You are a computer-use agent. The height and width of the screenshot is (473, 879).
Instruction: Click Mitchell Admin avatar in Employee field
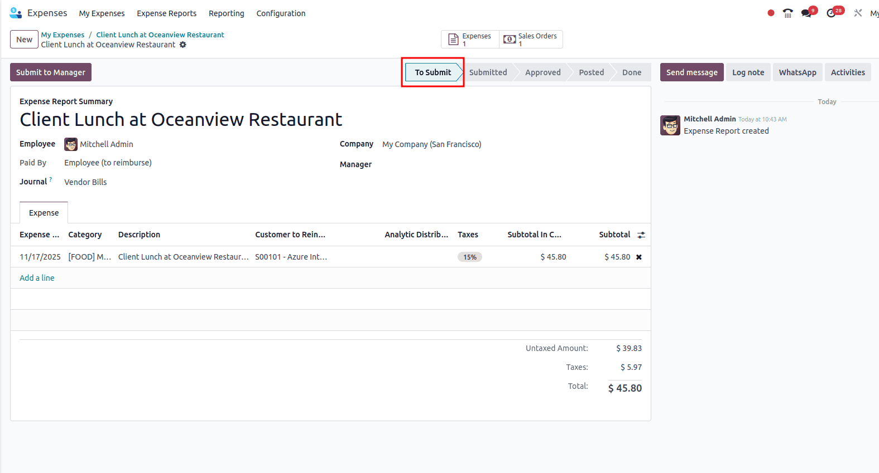(x=71, y=144)
